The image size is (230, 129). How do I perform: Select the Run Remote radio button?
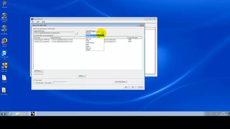click(x=34, y=83)
